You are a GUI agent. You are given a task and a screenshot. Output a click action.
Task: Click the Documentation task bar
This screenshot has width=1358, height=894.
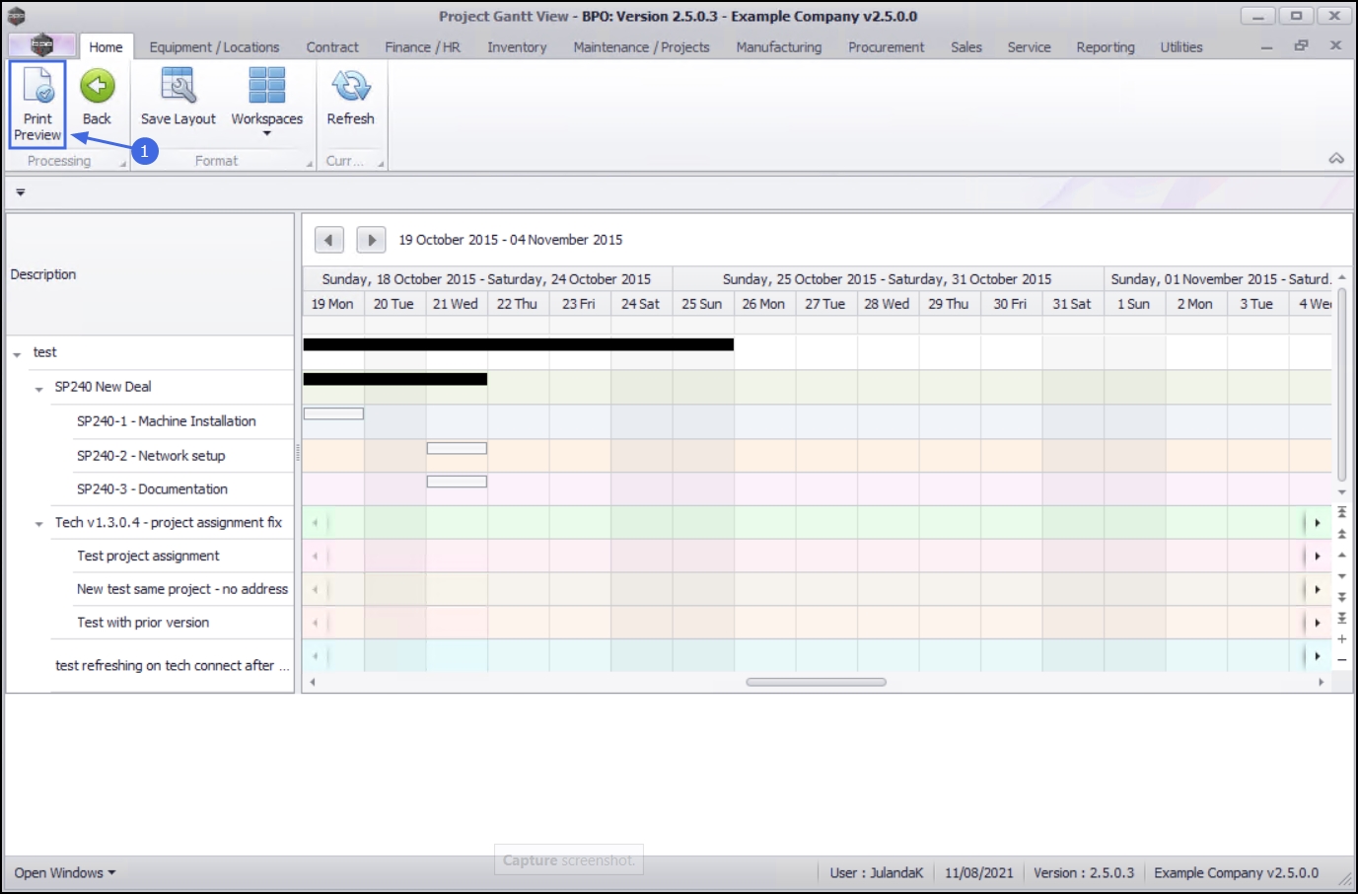pyautogui.click(x=457, y=482)
